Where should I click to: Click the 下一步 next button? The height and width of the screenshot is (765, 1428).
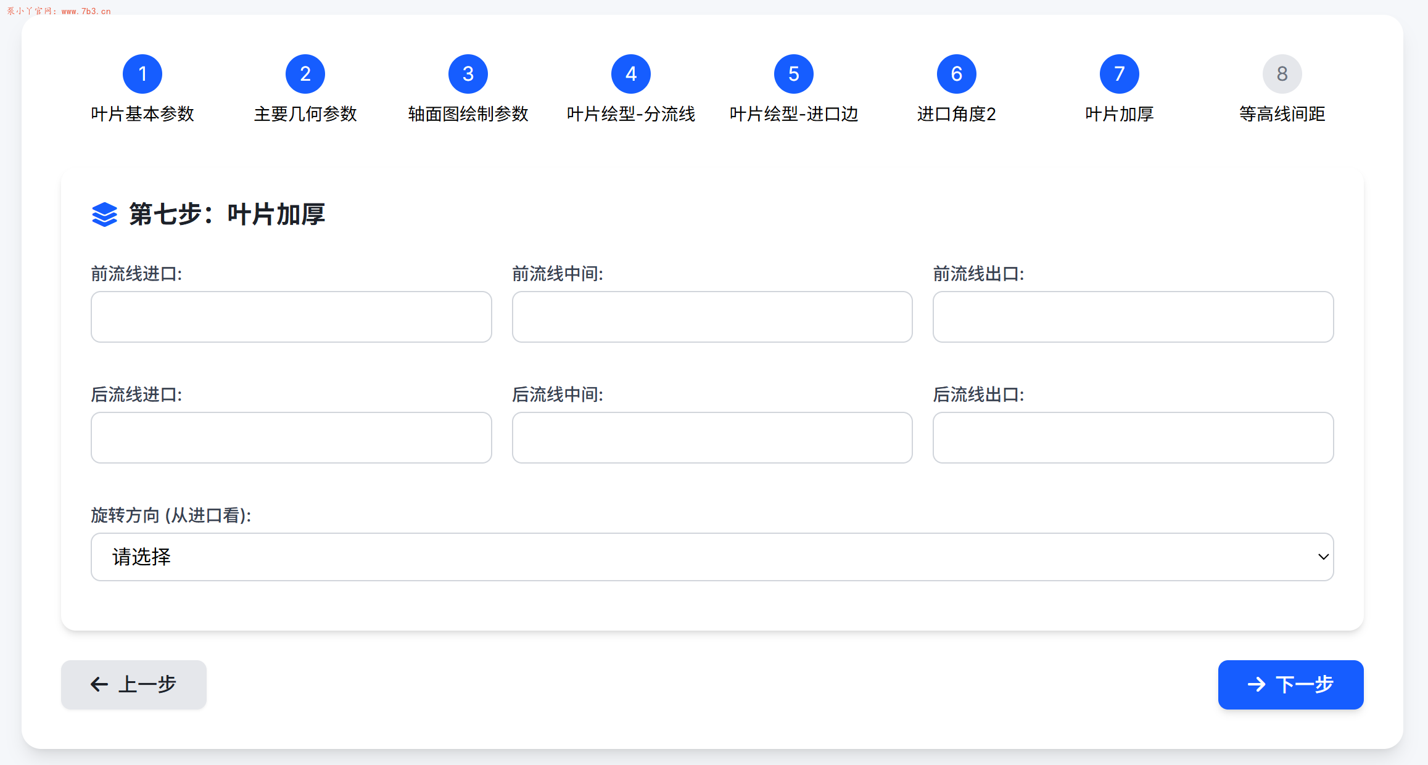[1291, 684]
